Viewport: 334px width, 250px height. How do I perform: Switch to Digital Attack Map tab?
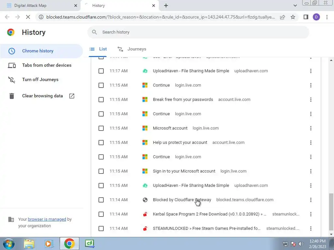pos(40,6)
